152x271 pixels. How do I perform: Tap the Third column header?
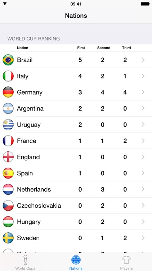(x=126, y=48)
